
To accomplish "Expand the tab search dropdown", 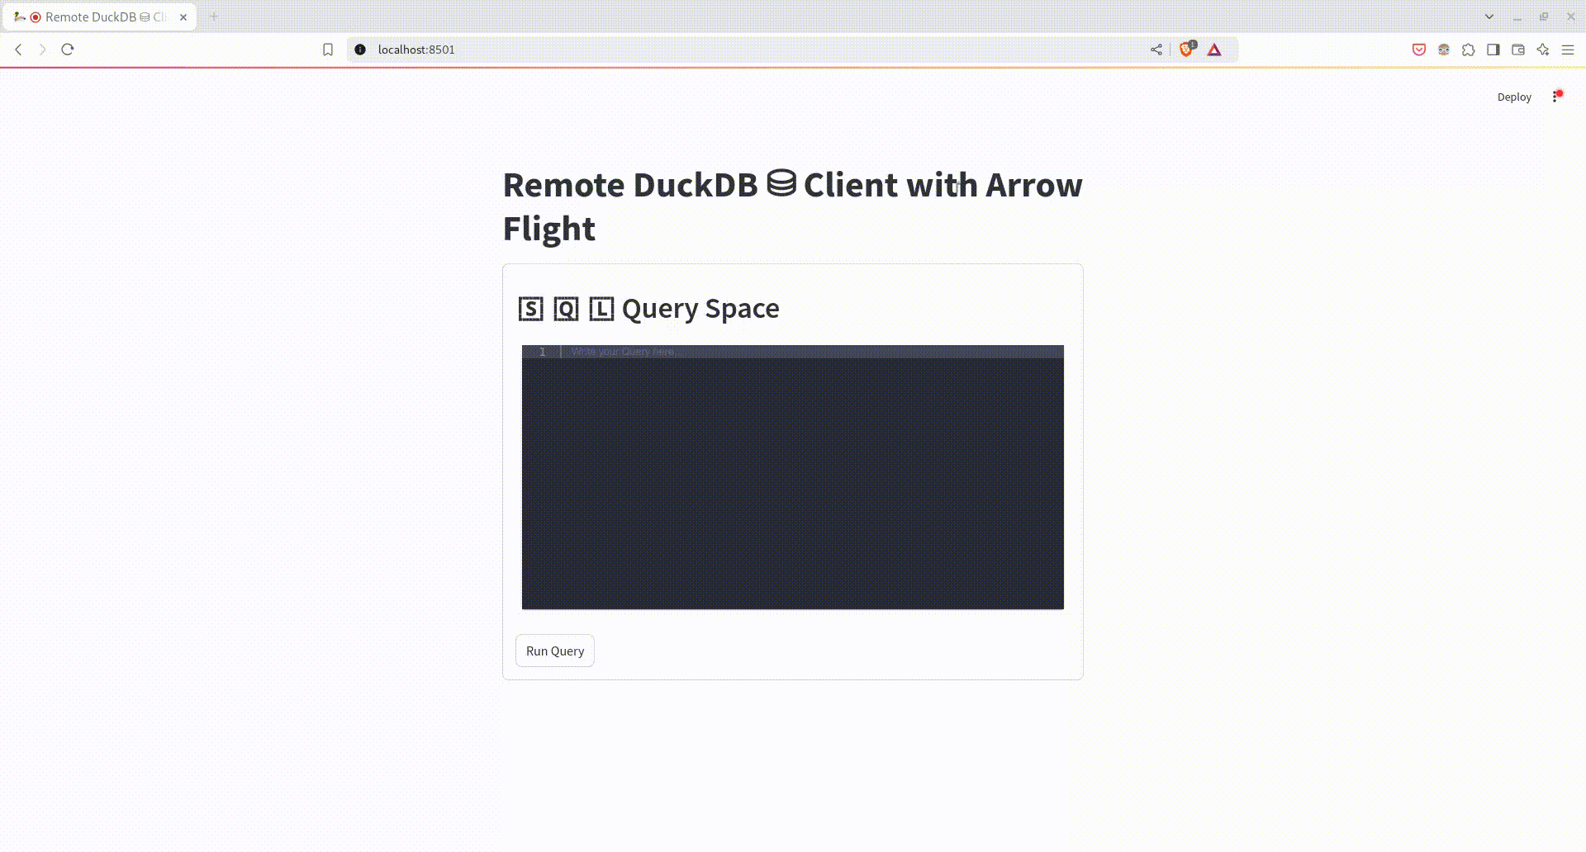I will pyautogui.click(x=1489, y=17).
